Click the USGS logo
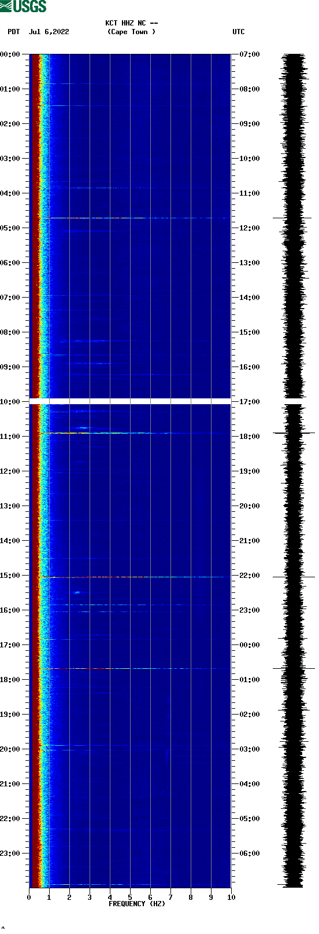Viewport: 319px width, 934px height. click(x=23, y=6)
